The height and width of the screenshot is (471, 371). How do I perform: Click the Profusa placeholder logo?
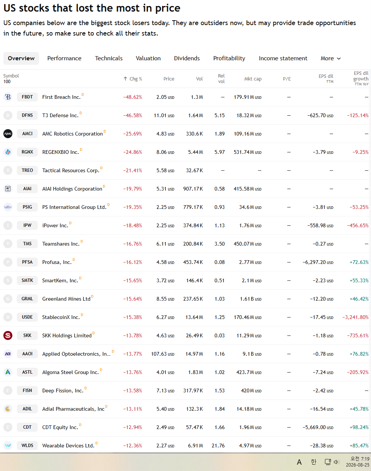[8, 262]
